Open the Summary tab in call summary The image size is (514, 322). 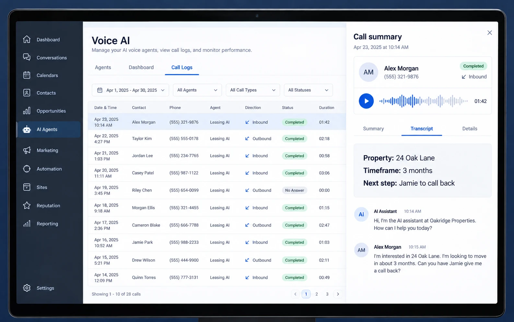click(x=373, y=129)
